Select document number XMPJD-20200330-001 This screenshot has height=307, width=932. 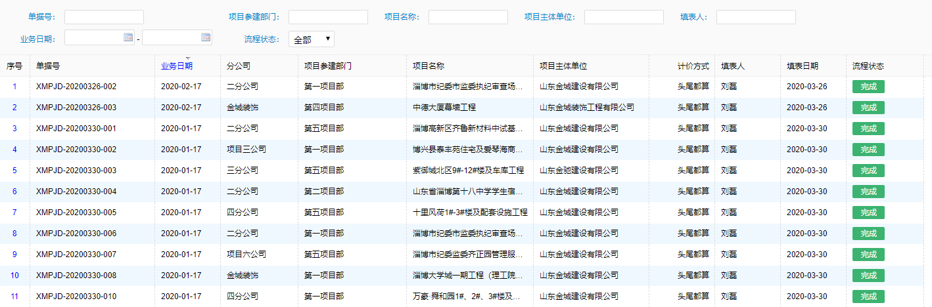[x=76, y=129]
